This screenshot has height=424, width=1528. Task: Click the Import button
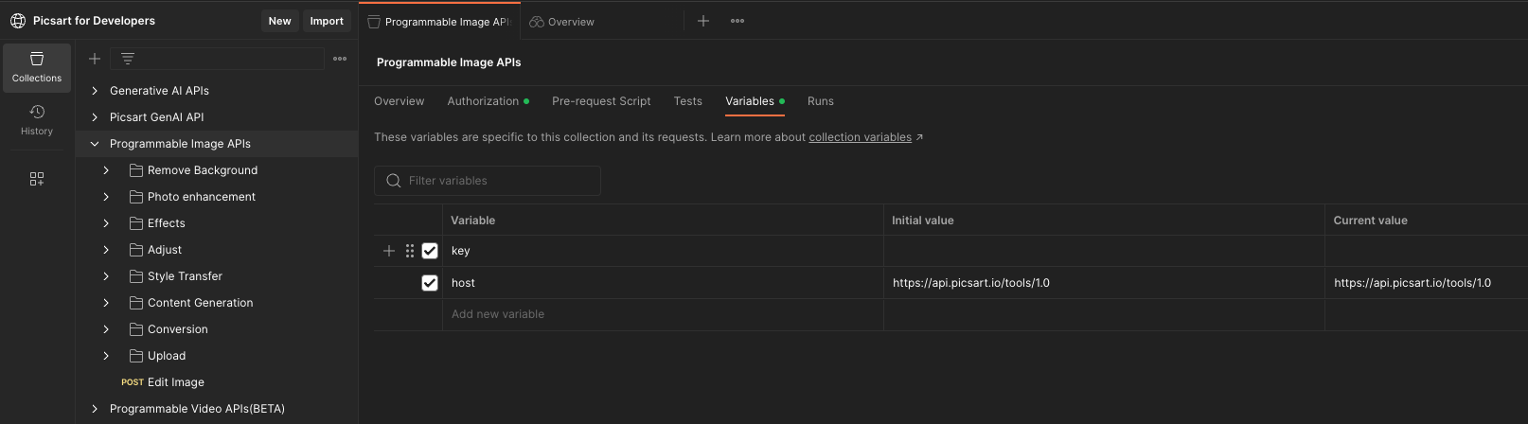click(327, 21)
